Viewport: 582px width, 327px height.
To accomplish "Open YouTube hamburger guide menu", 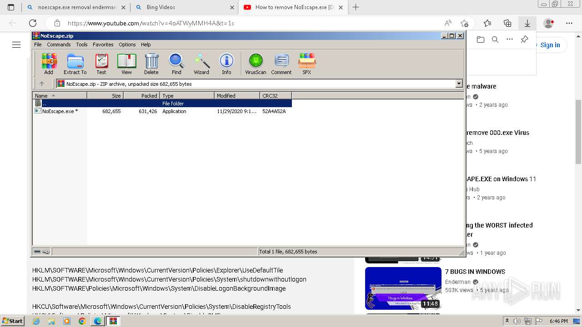I will (x=16, y=45).
